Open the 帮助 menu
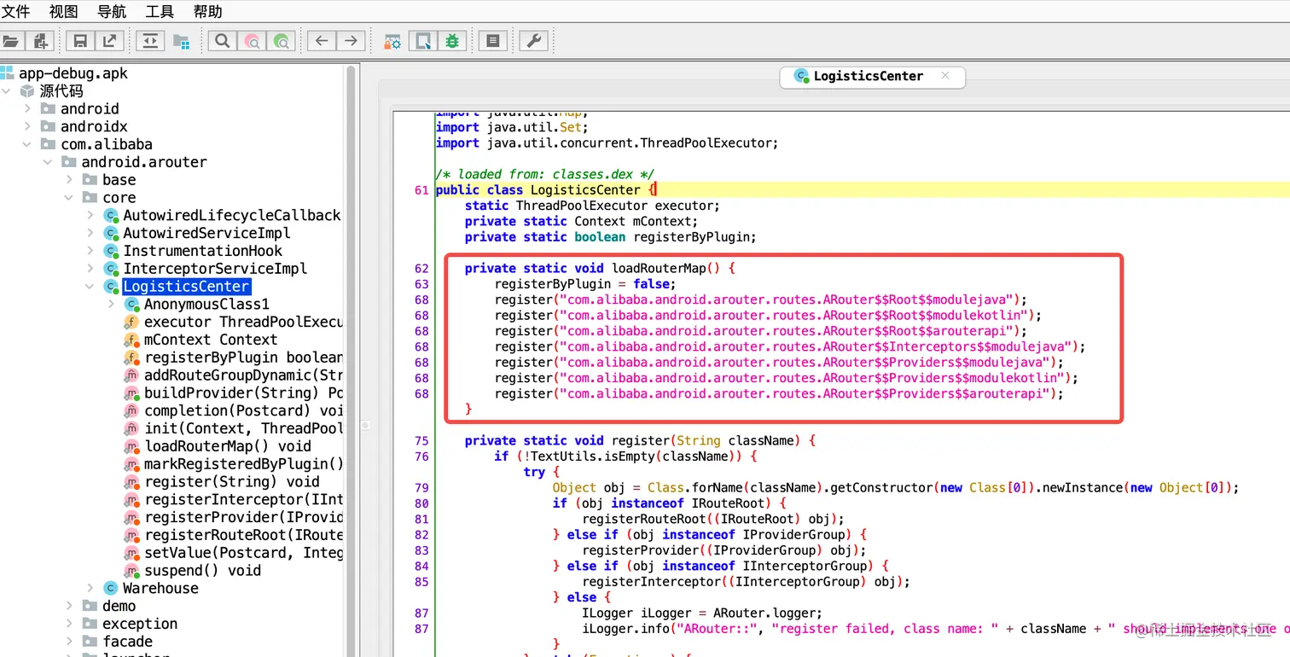This screenshot has width=1290, height=657. [208, 11]
